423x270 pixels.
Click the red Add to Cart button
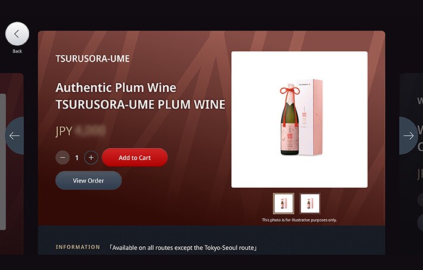(x=135, y=157)
